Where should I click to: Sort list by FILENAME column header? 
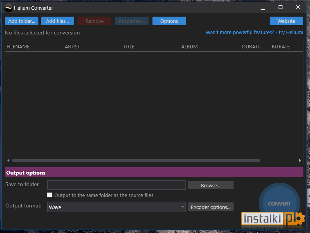(x=18, y=47)
